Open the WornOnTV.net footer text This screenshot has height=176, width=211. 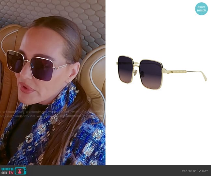pos(195,171)
